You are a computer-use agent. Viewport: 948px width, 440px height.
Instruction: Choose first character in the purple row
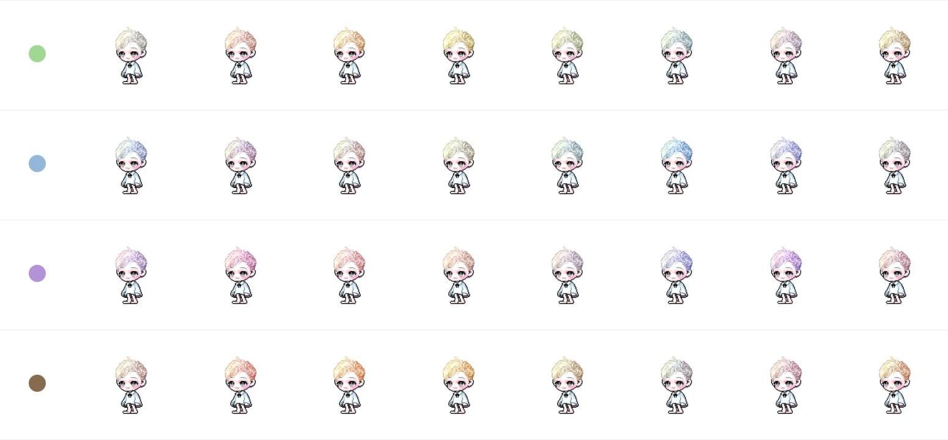[x=131, y=275]
